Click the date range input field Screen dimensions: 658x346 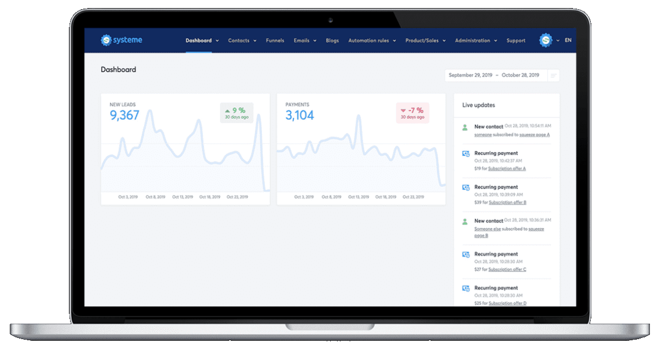[496, 76]
